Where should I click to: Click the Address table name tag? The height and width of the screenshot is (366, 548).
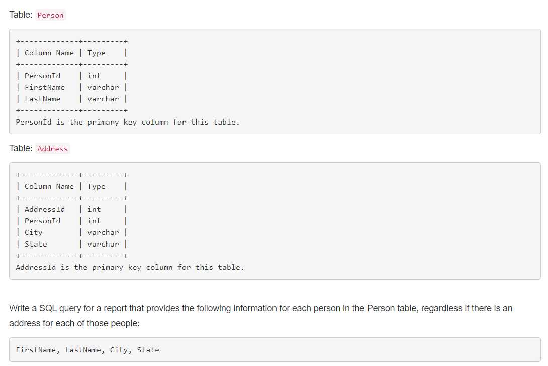click(x=52, y=149)
